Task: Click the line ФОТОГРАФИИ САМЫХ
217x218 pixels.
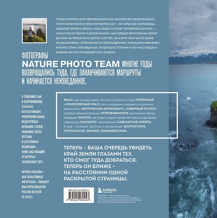Action: (33, 117)
